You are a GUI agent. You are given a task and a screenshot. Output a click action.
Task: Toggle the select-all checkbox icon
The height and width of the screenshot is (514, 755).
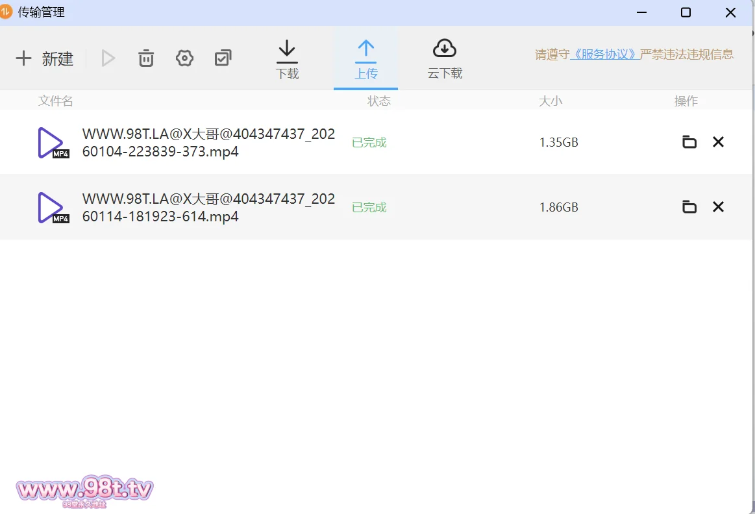click(223, 58)
